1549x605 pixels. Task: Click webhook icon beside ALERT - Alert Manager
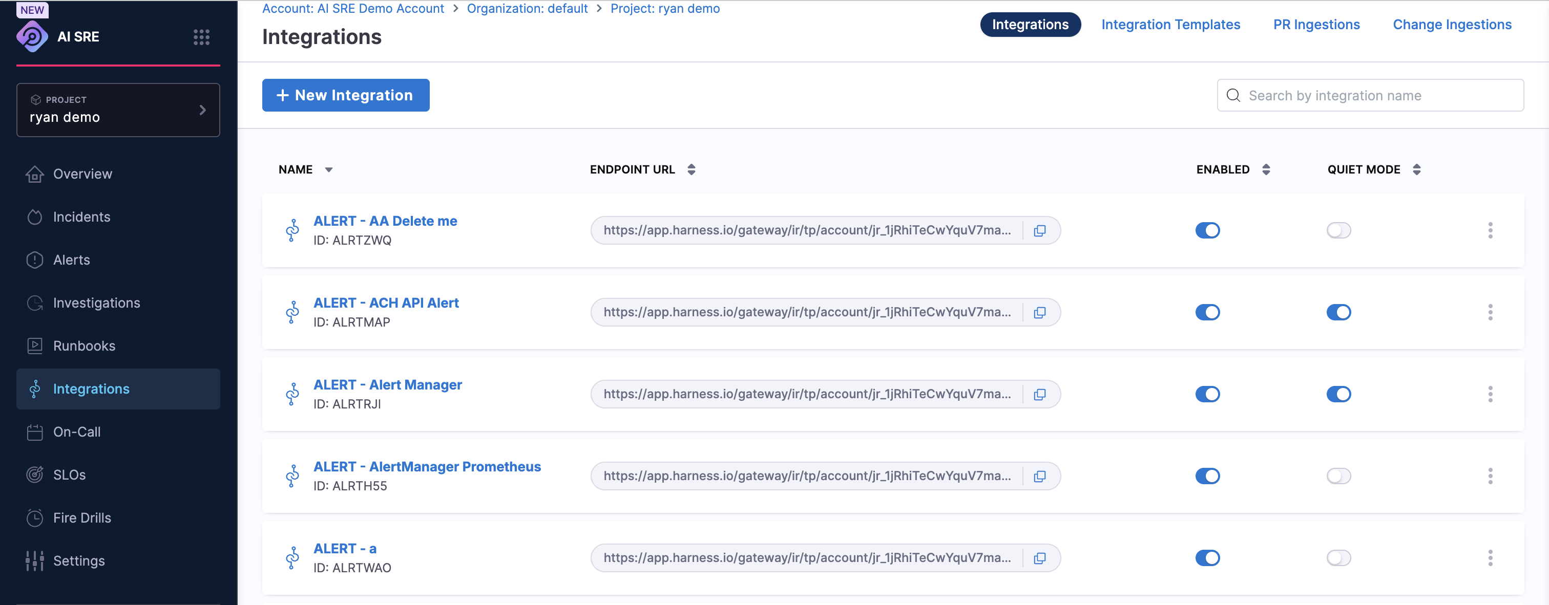click(292, 394)
